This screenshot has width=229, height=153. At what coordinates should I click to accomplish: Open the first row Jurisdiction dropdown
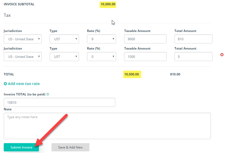pyautogui.click(x=23, y=39)
